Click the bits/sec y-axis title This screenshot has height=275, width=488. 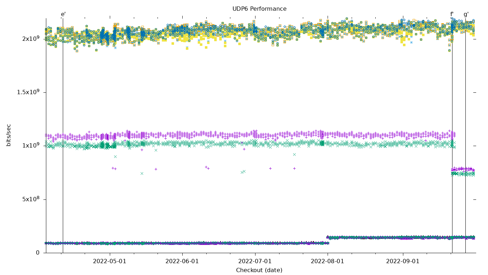pos(9,135)
